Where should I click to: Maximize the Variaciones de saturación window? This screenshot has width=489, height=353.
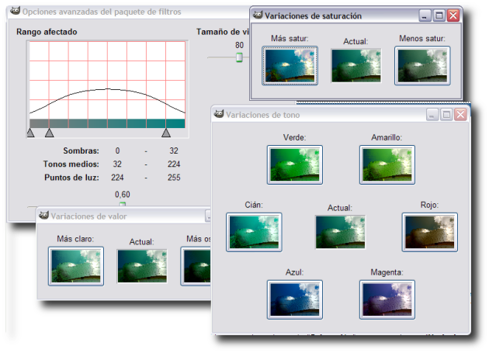(x=439, y=16)
